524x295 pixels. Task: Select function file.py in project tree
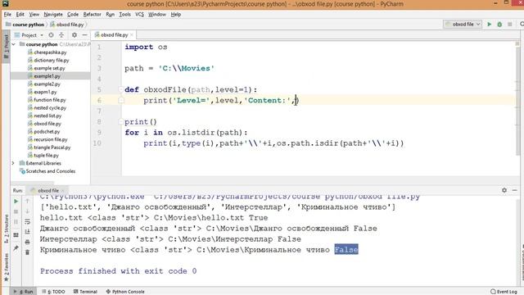50,100
